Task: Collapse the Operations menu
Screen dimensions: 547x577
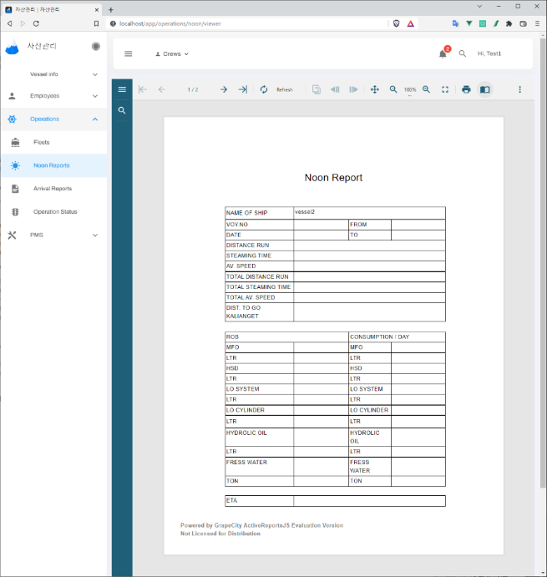Action: tap(53, 119)
